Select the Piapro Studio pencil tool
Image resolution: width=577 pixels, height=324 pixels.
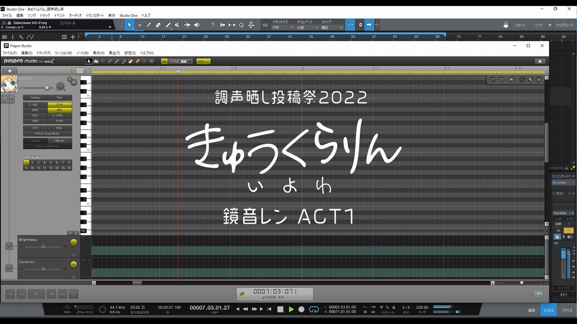tap(110, 61)
